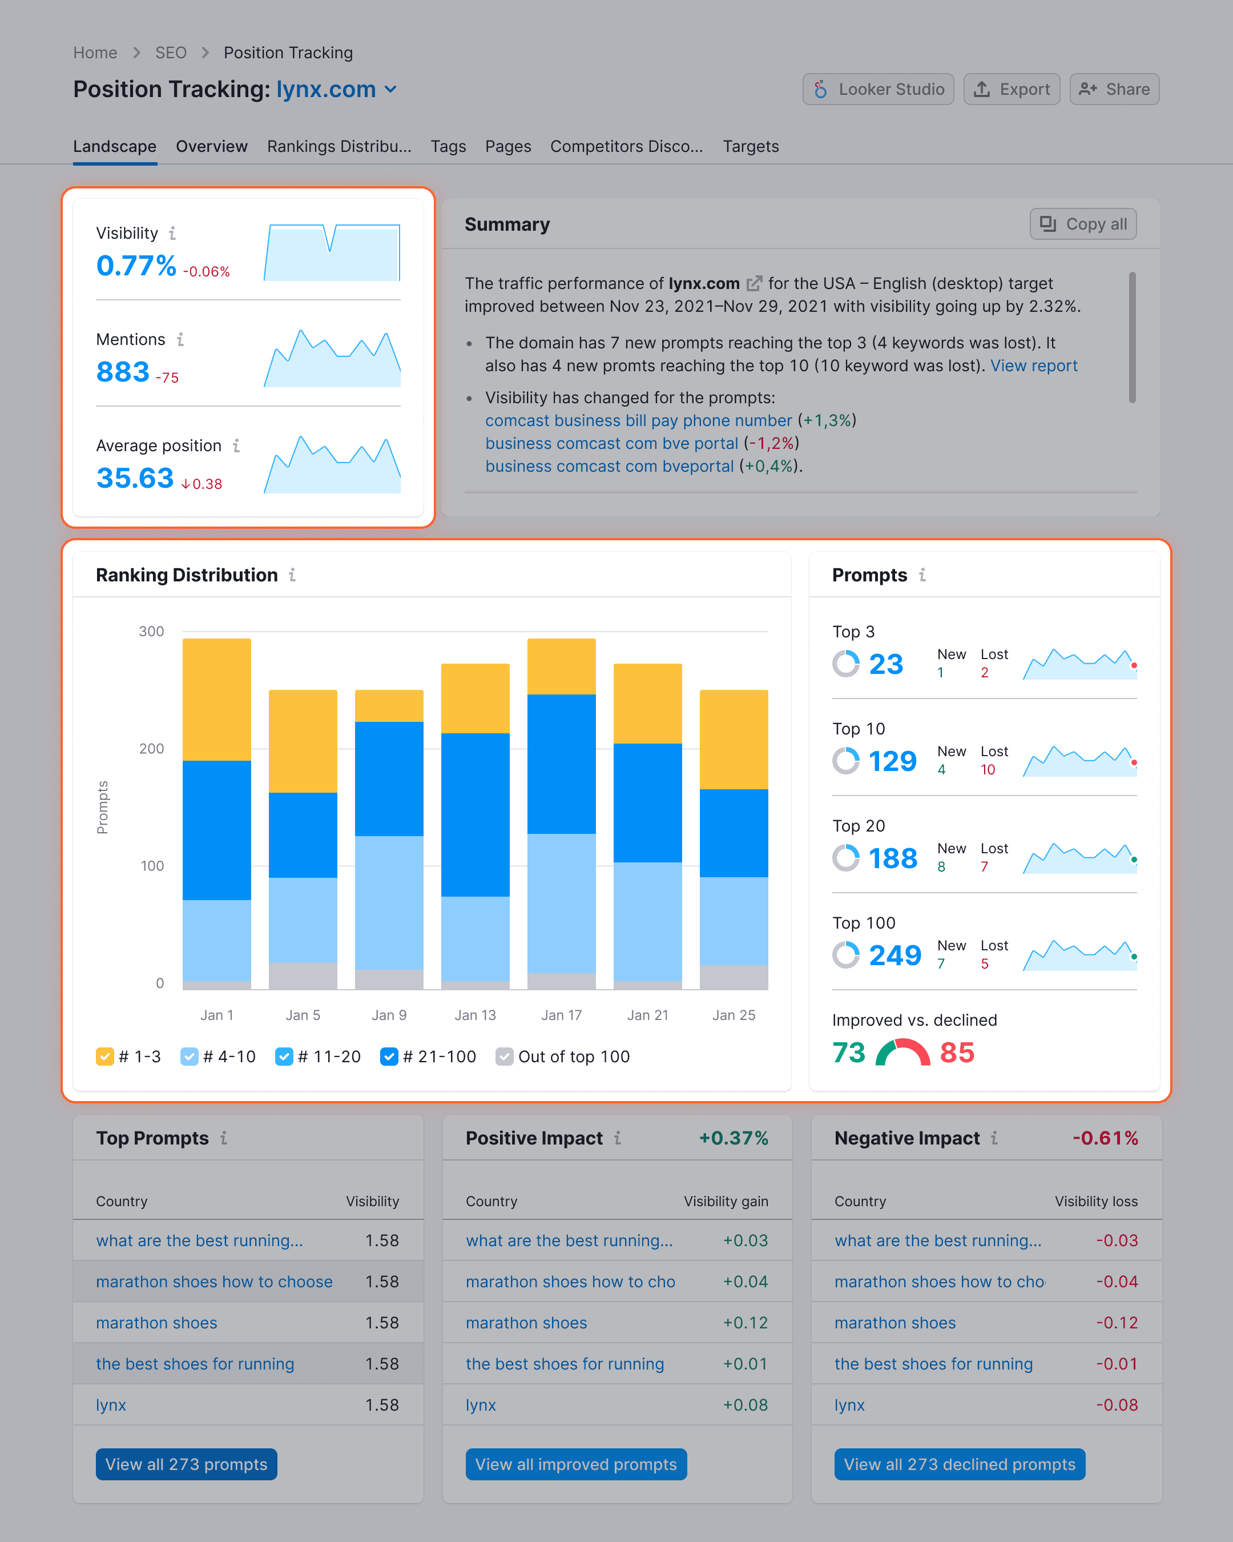
Task: Open business comcast com bveportal link
Action: point(609,467)
